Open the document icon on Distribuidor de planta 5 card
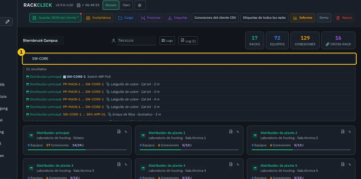The image size is (361, 179). click(343, 164)
